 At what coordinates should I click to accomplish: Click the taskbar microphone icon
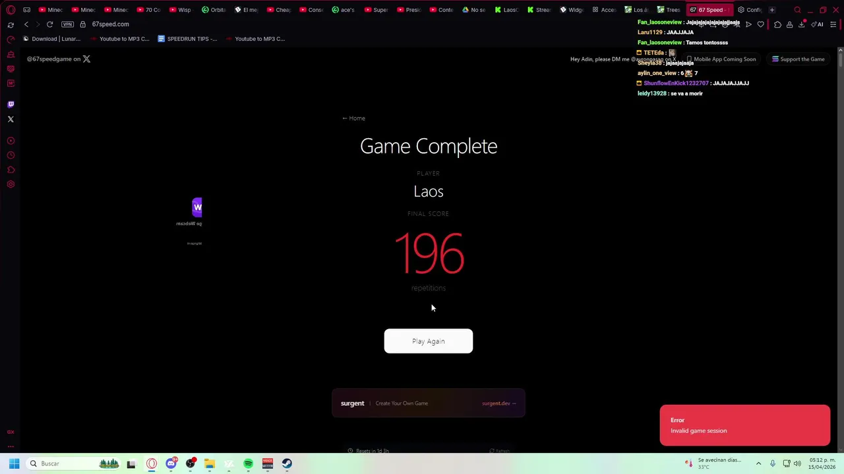[772, 463]
